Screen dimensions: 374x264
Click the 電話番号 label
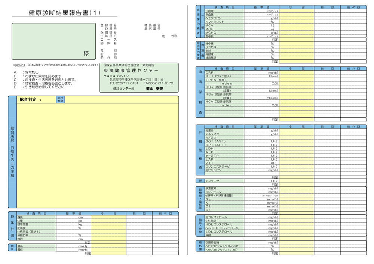[152, 29]
